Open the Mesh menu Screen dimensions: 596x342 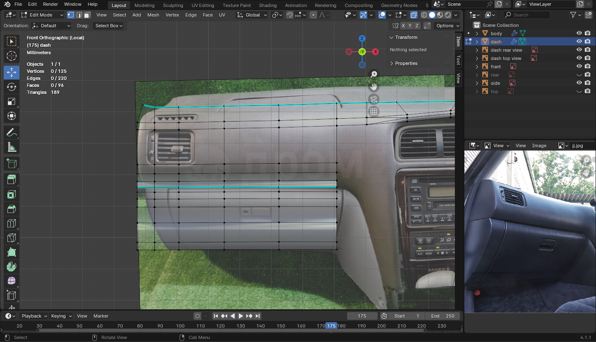(153, 15)
